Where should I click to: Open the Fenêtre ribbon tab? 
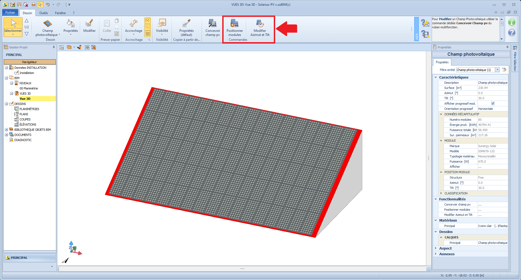pyautogui.click(x=60, y=13)
